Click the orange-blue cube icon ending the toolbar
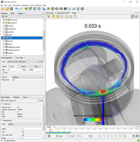 click(82, 9)
